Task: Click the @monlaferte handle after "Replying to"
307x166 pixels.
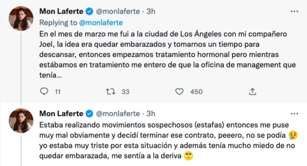Action: point(101,23)
